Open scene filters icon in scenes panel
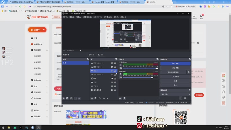This screenshot has width=231, height=130. click(x=71, y=98)
